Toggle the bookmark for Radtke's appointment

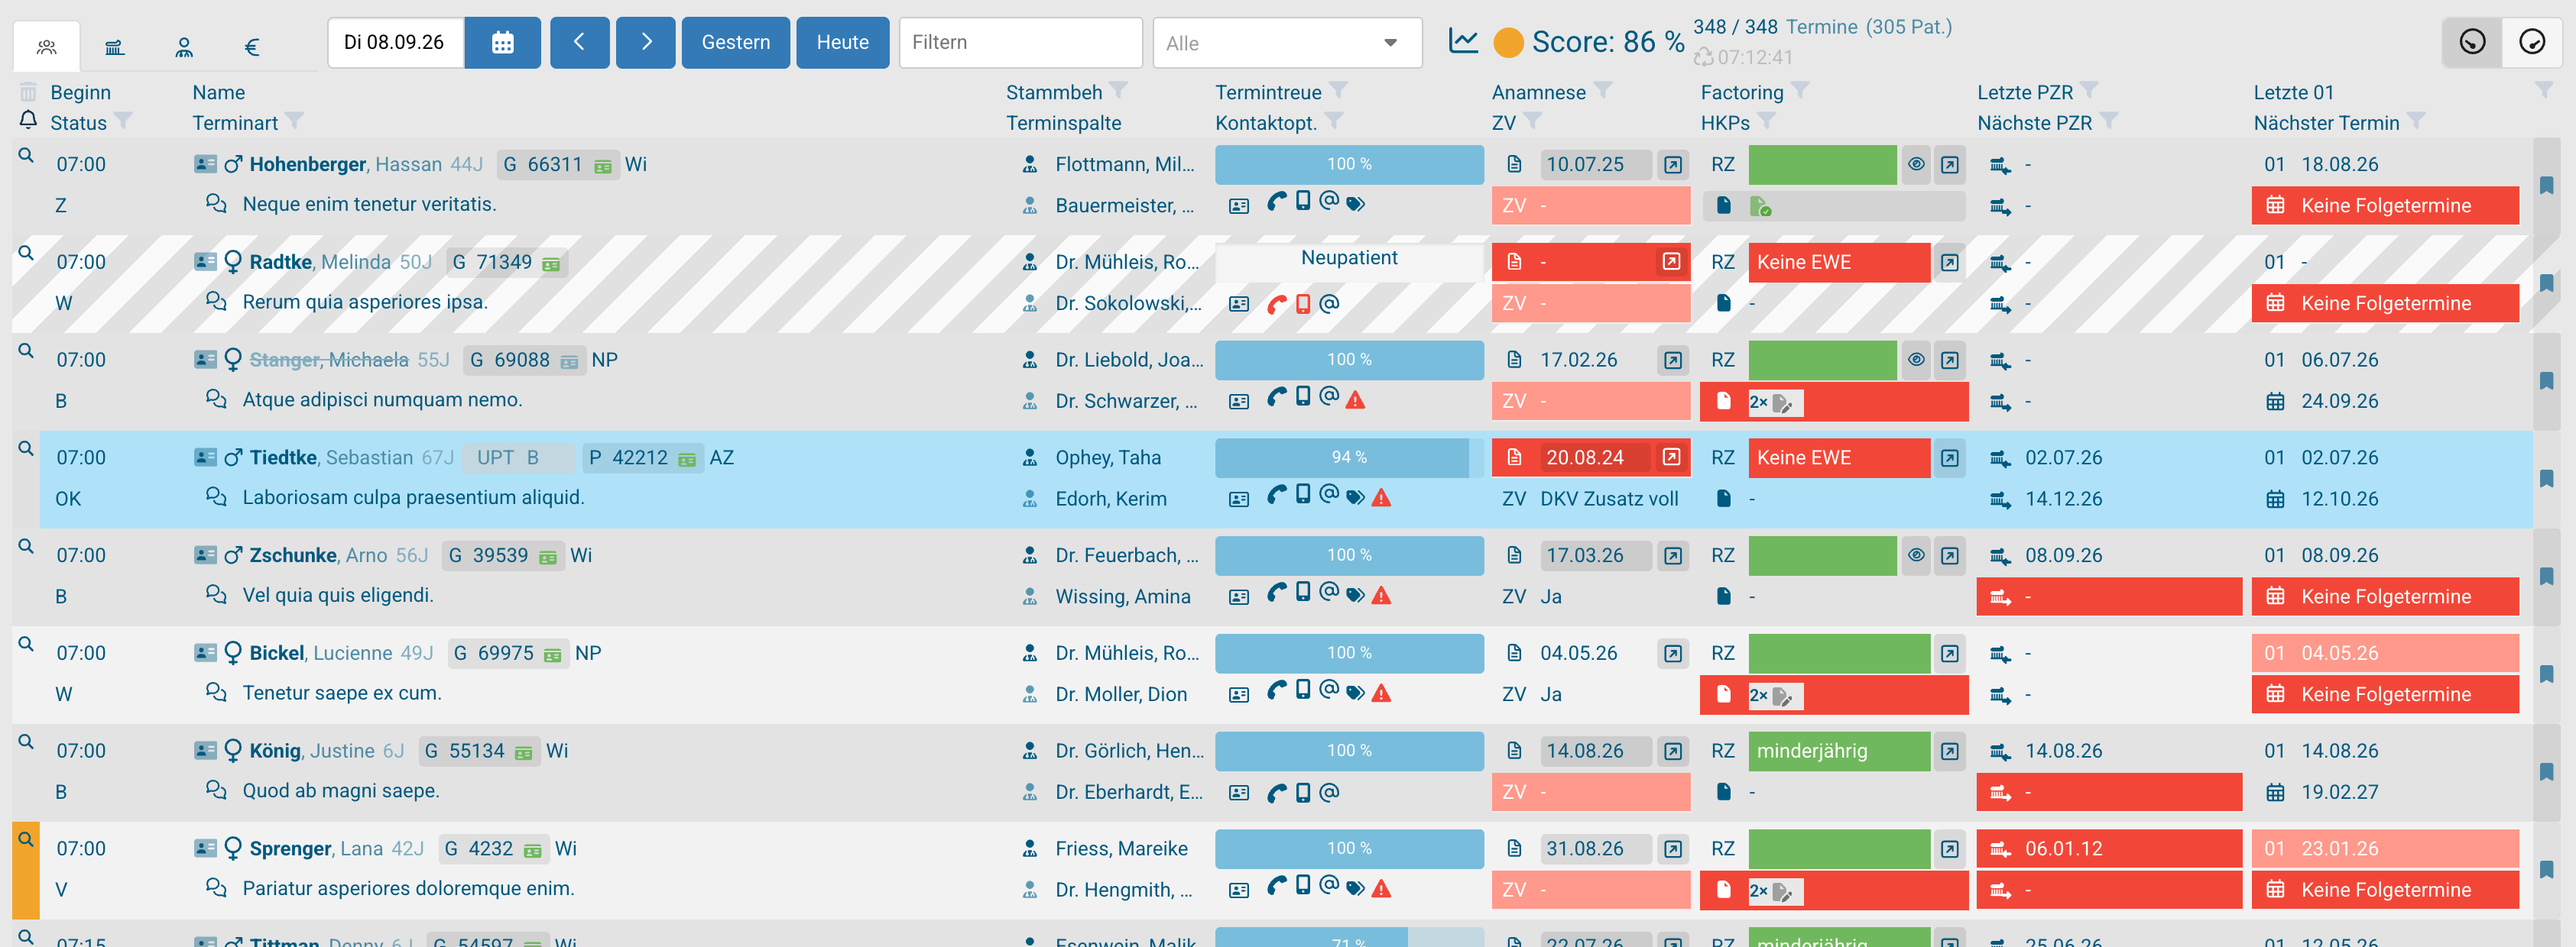pyautogui.click(x=2546, y=283)
